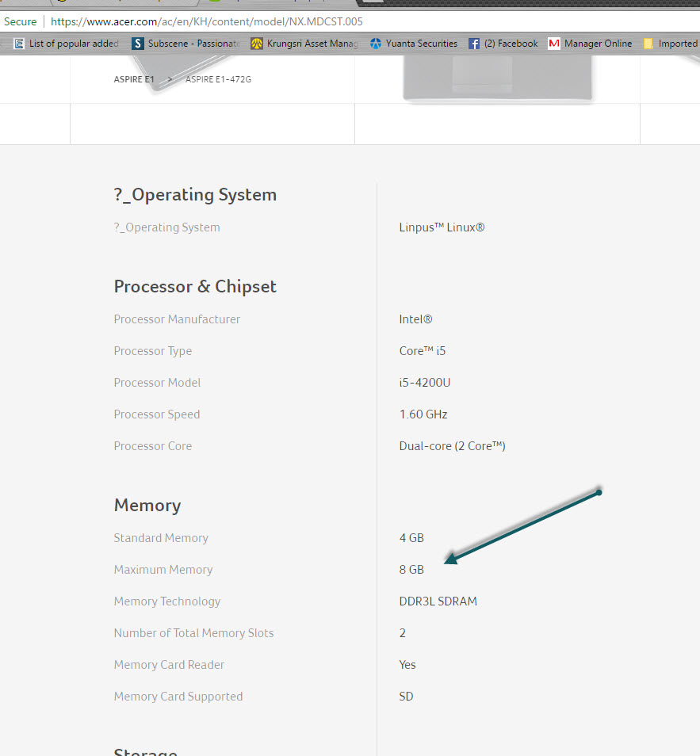Click the Secure site indicator

coord(21,21)
